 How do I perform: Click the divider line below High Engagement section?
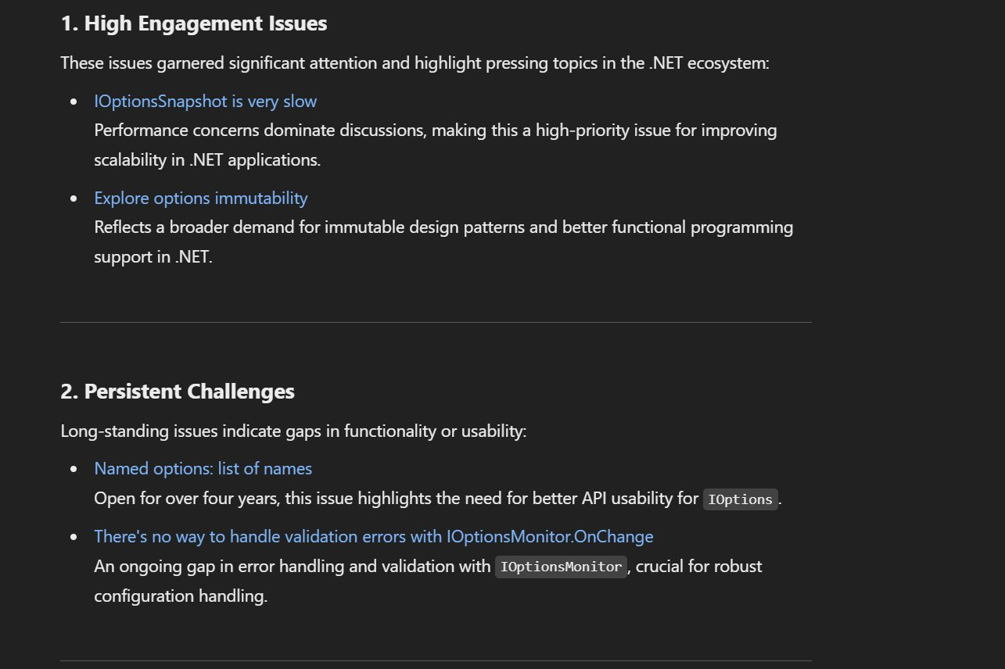pos(436,322)
